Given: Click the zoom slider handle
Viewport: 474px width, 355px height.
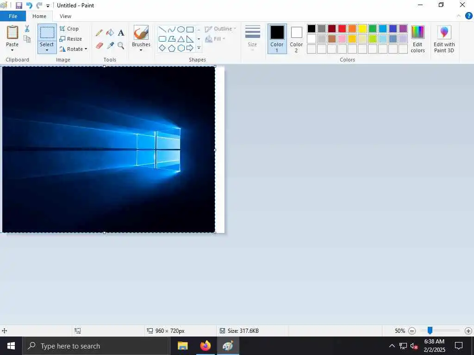Looking at the screenshot, I should tap(430, 331).
